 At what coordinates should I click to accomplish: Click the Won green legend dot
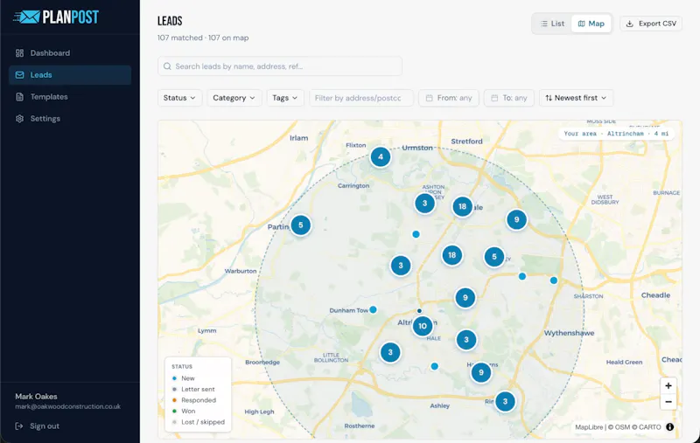pyautogui.click(x=174, y=411)
